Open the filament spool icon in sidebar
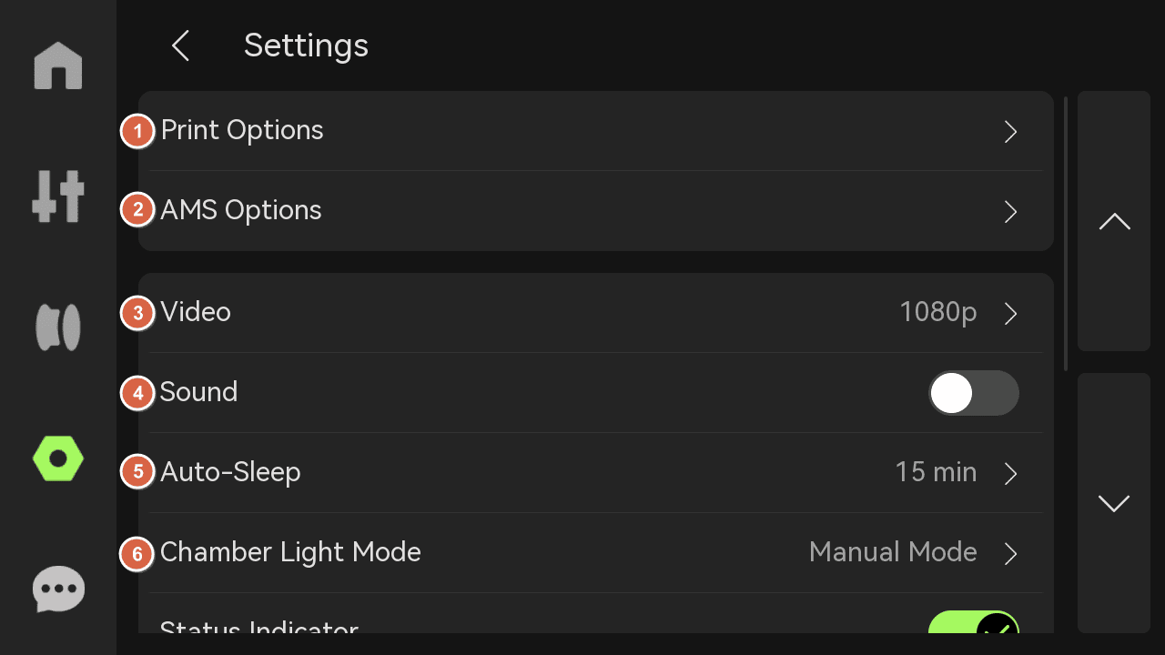 click(58, 327)
